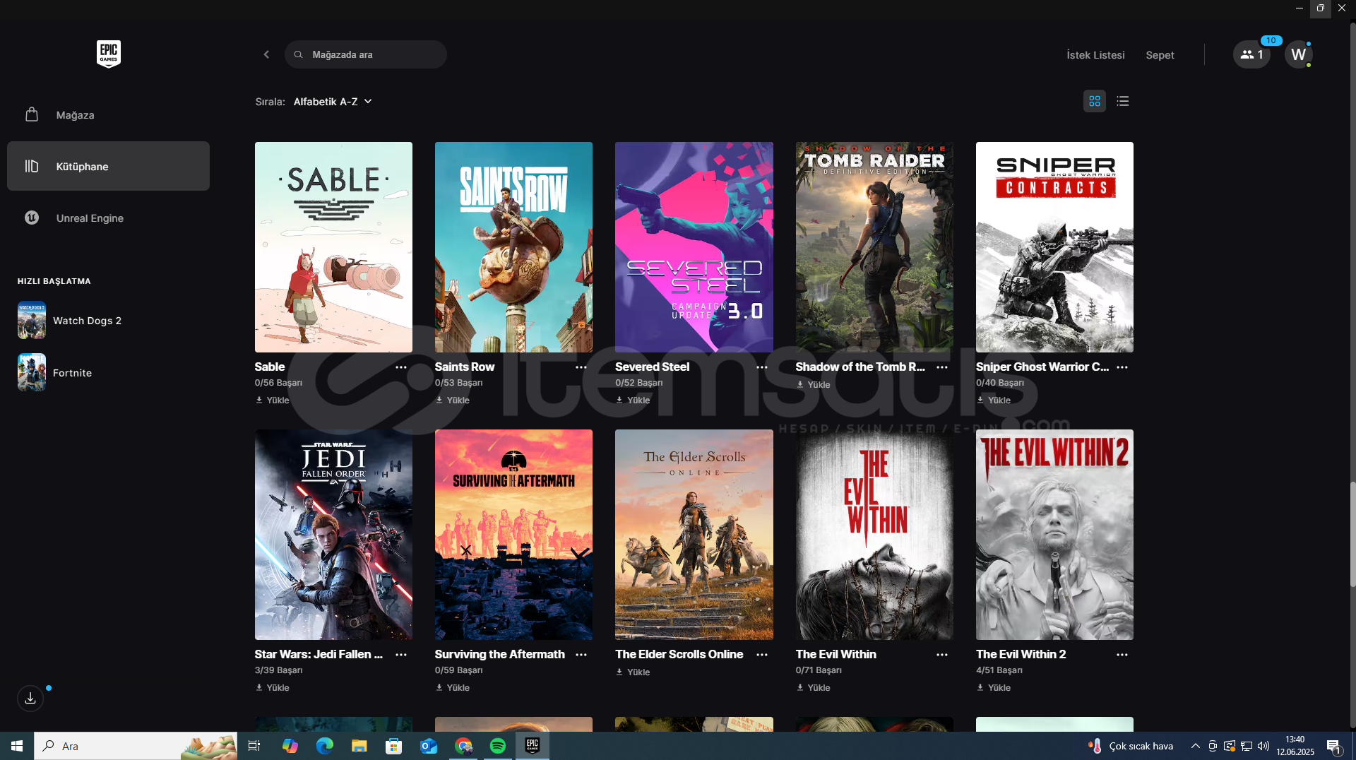
Task: Launch Fortnite from quick launch
Action: [x=56, y=372]
